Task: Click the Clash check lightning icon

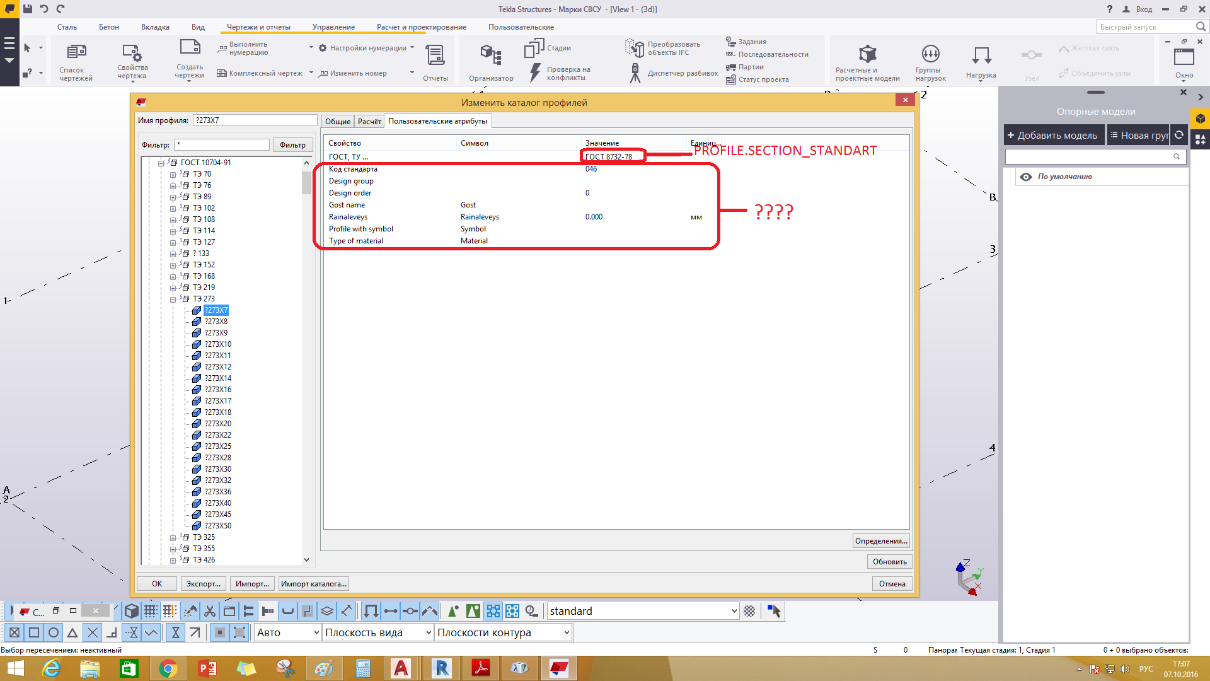Action: point(535,73)
